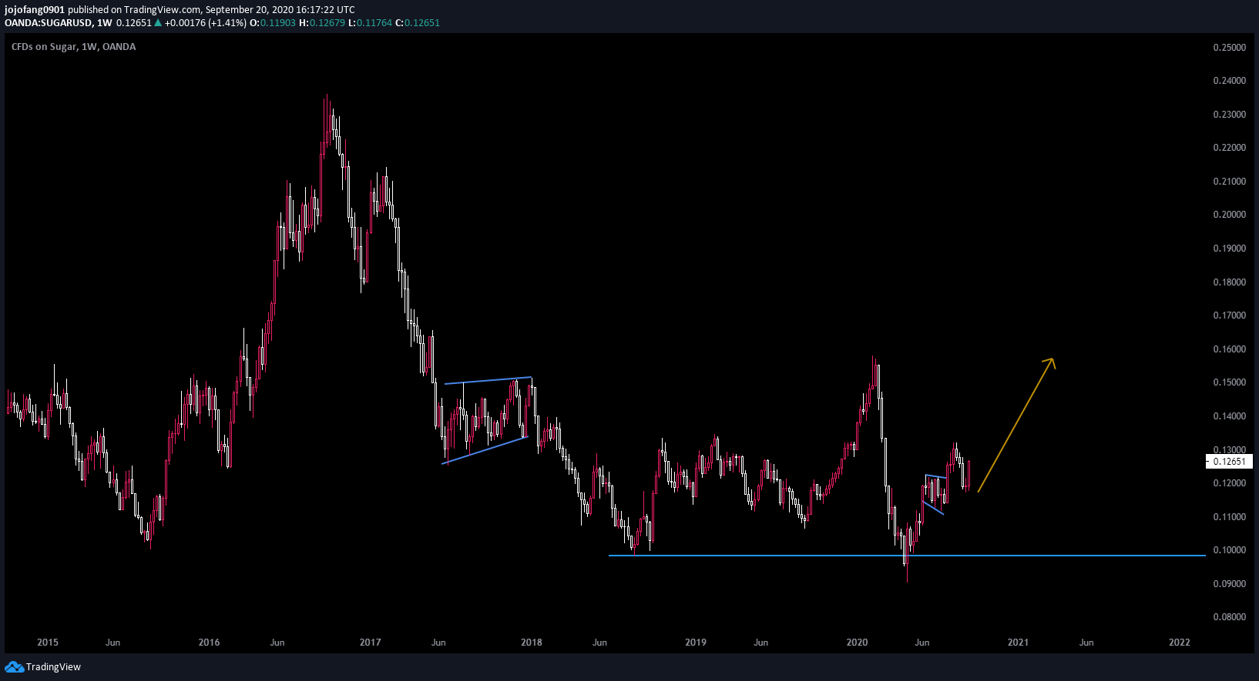Click the 0.23000 price axis label

tap(1229, 115)
